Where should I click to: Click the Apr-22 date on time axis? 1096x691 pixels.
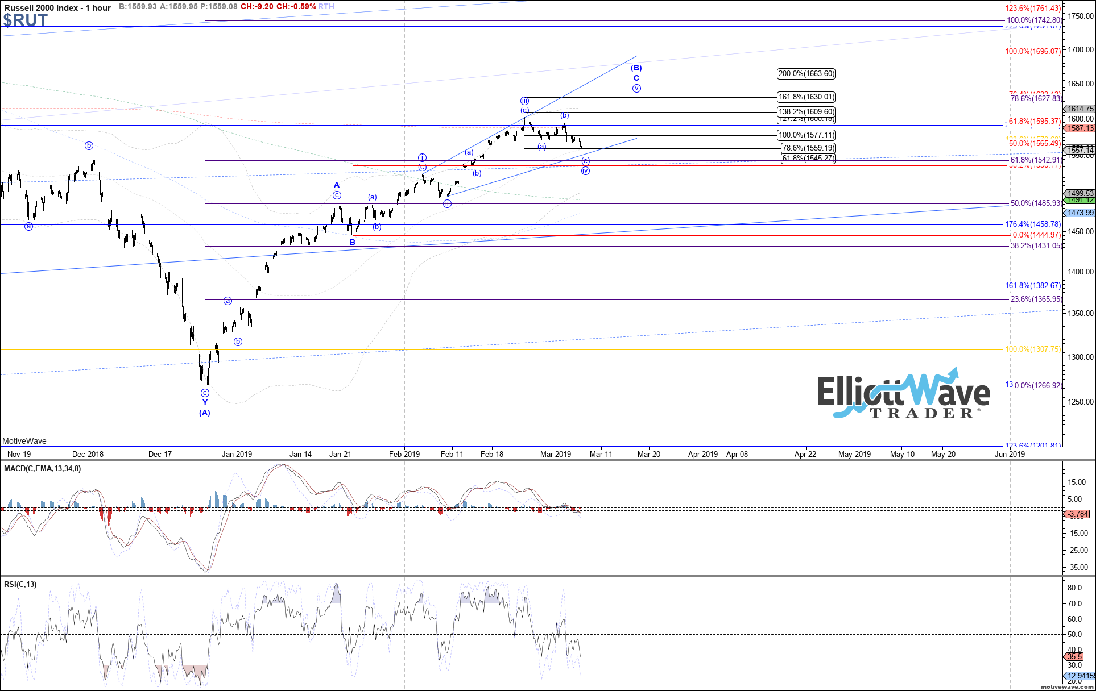click(805, 454)
